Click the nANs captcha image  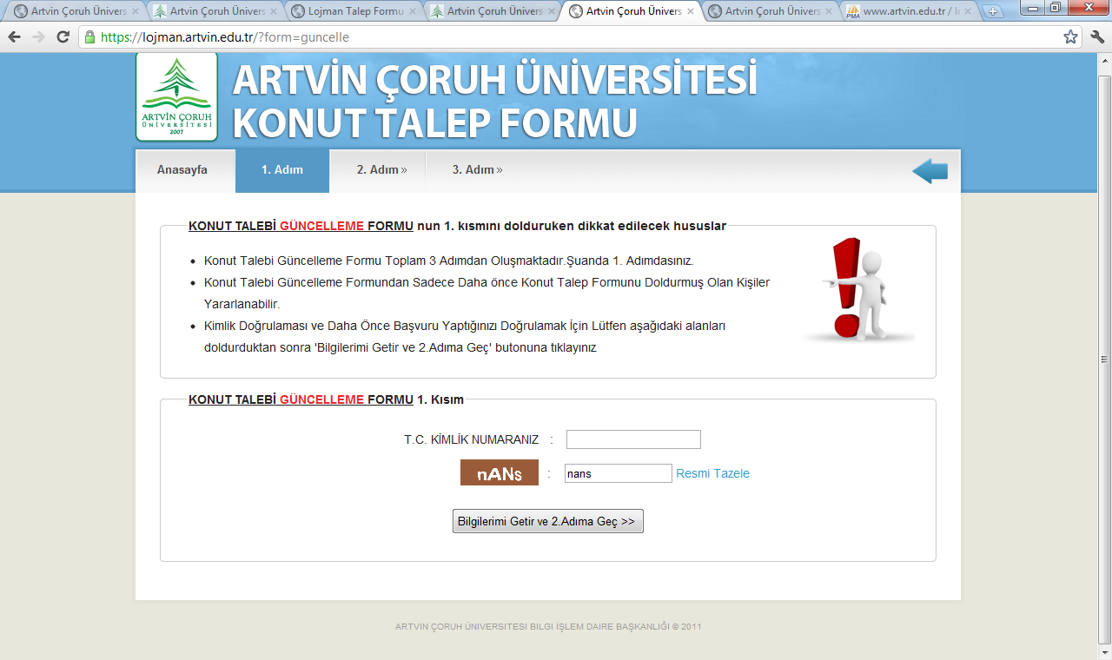click(500, 473)
